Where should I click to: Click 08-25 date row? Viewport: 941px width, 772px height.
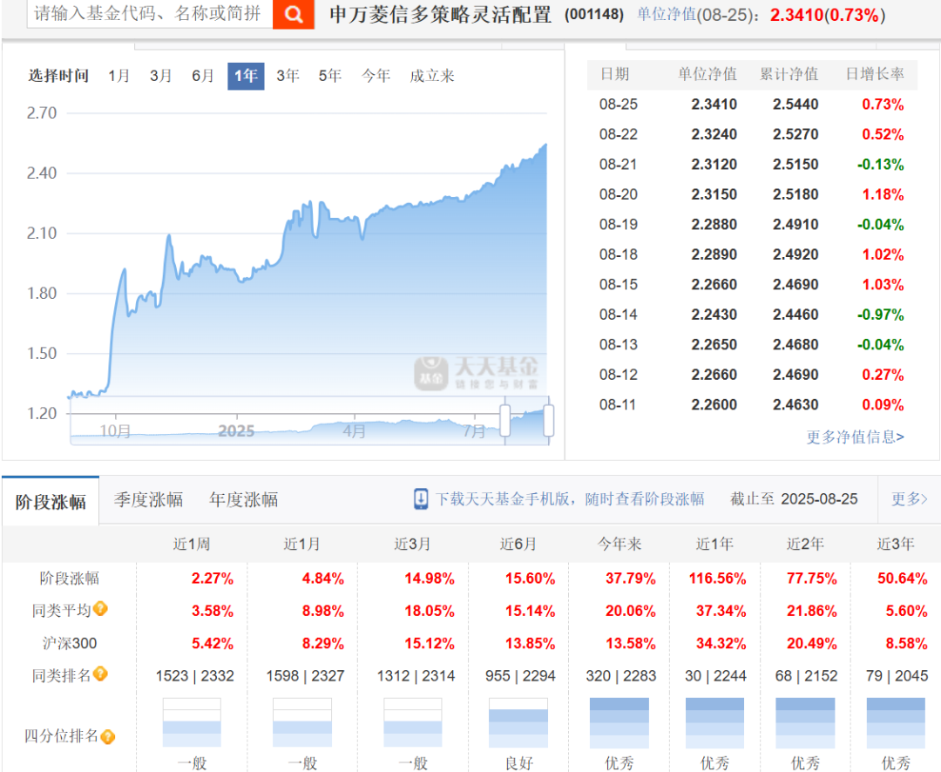tap(752, 105)
